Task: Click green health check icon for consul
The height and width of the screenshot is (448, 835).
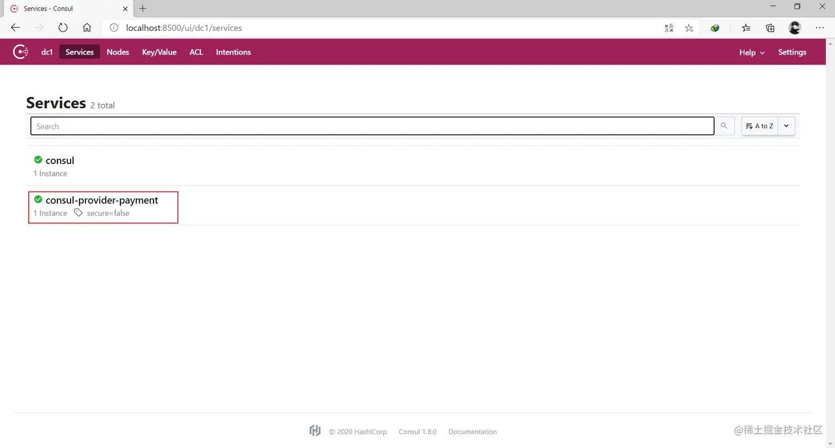Action: [38, 160]
